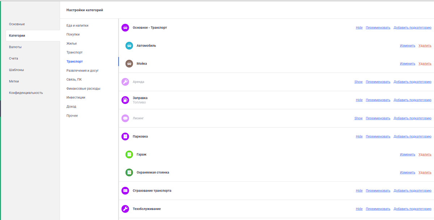
Task: Select the Связь, ПК category group
Action: click(x=74, y=79)
